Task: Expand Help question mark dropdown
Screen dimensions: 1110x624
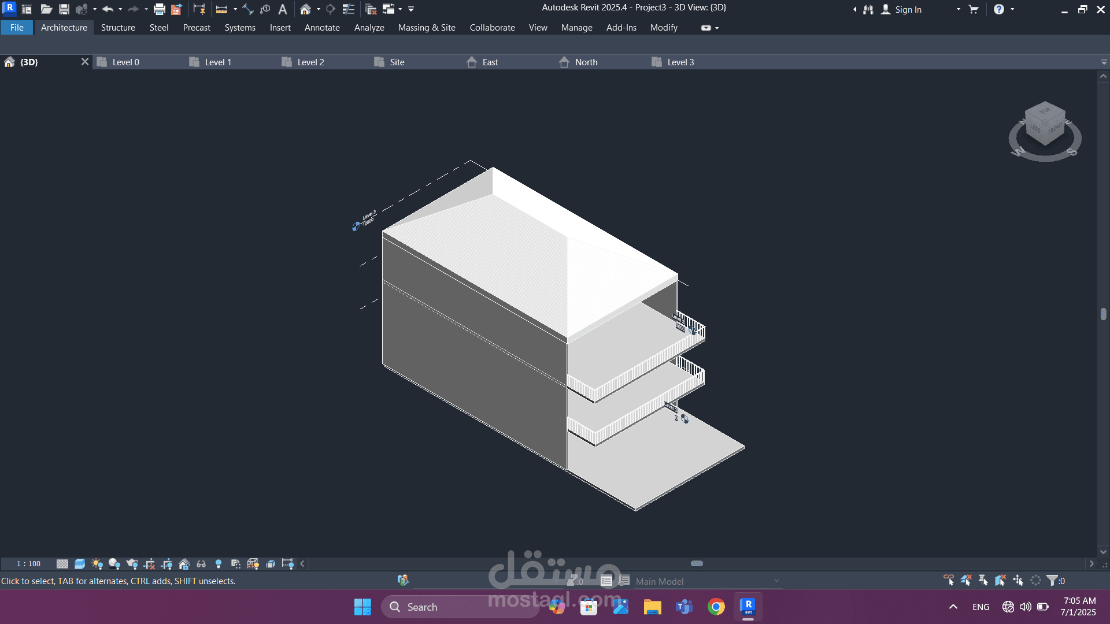Action: click(x=1012, y=9)
